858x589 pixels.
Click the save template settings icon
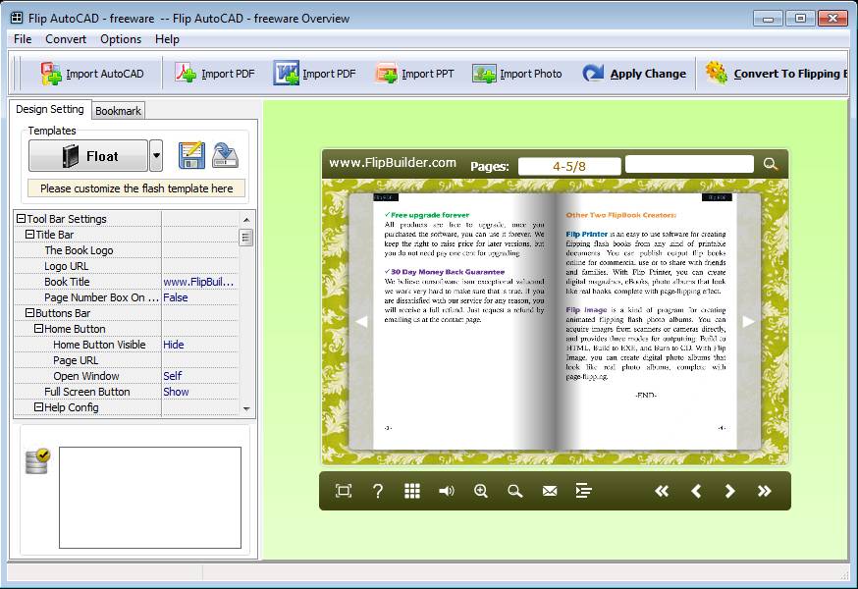click(191, 156)
